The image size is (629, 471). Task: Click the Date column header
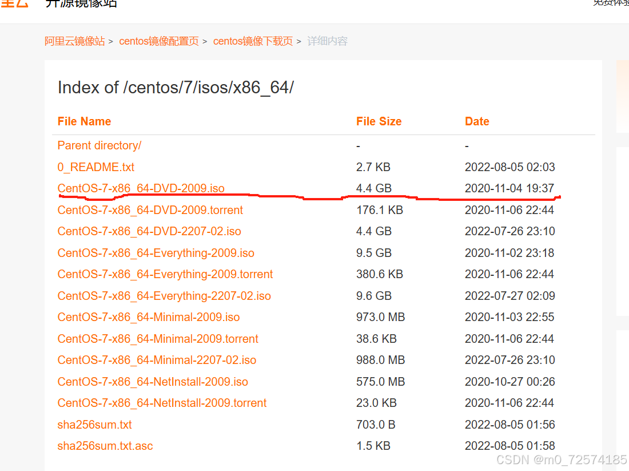coord(477,121)
